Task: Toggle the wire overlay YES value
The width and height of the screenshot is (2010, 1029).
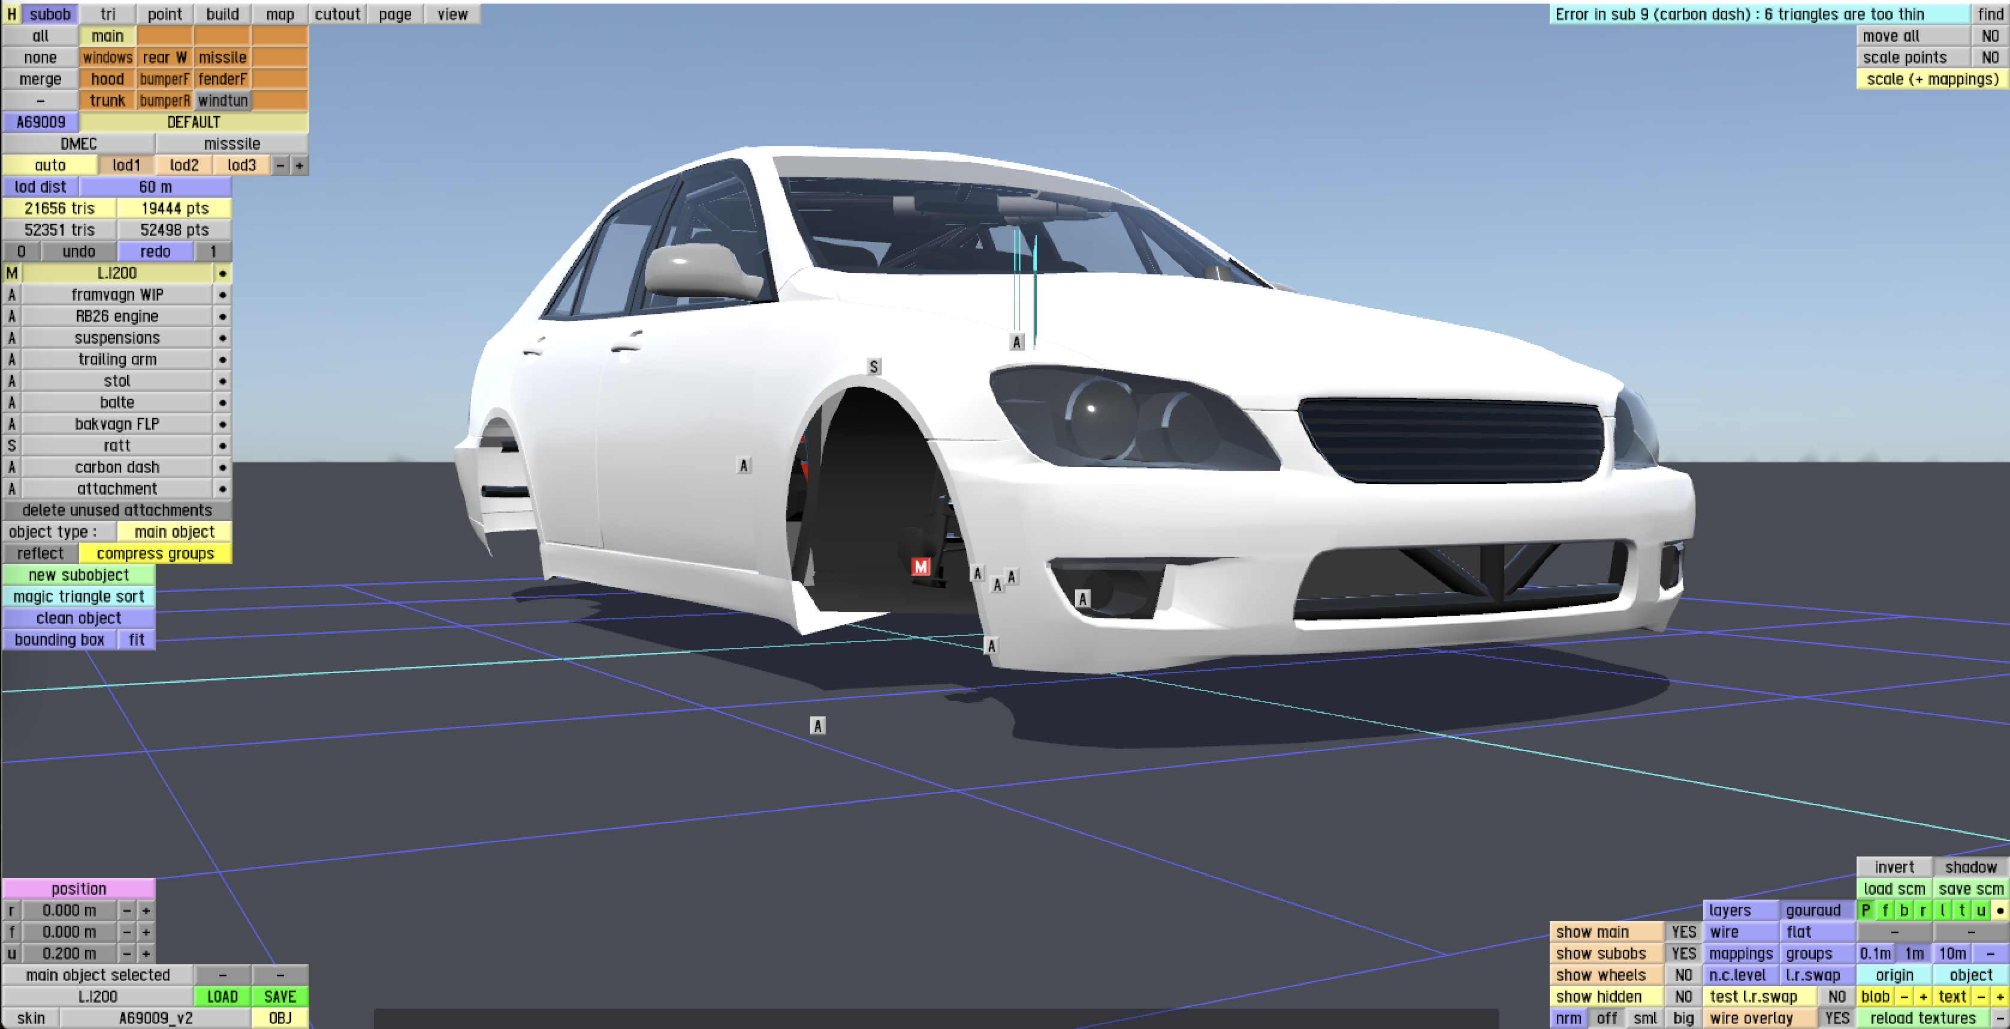Action: click(x=1837, y=1018)
